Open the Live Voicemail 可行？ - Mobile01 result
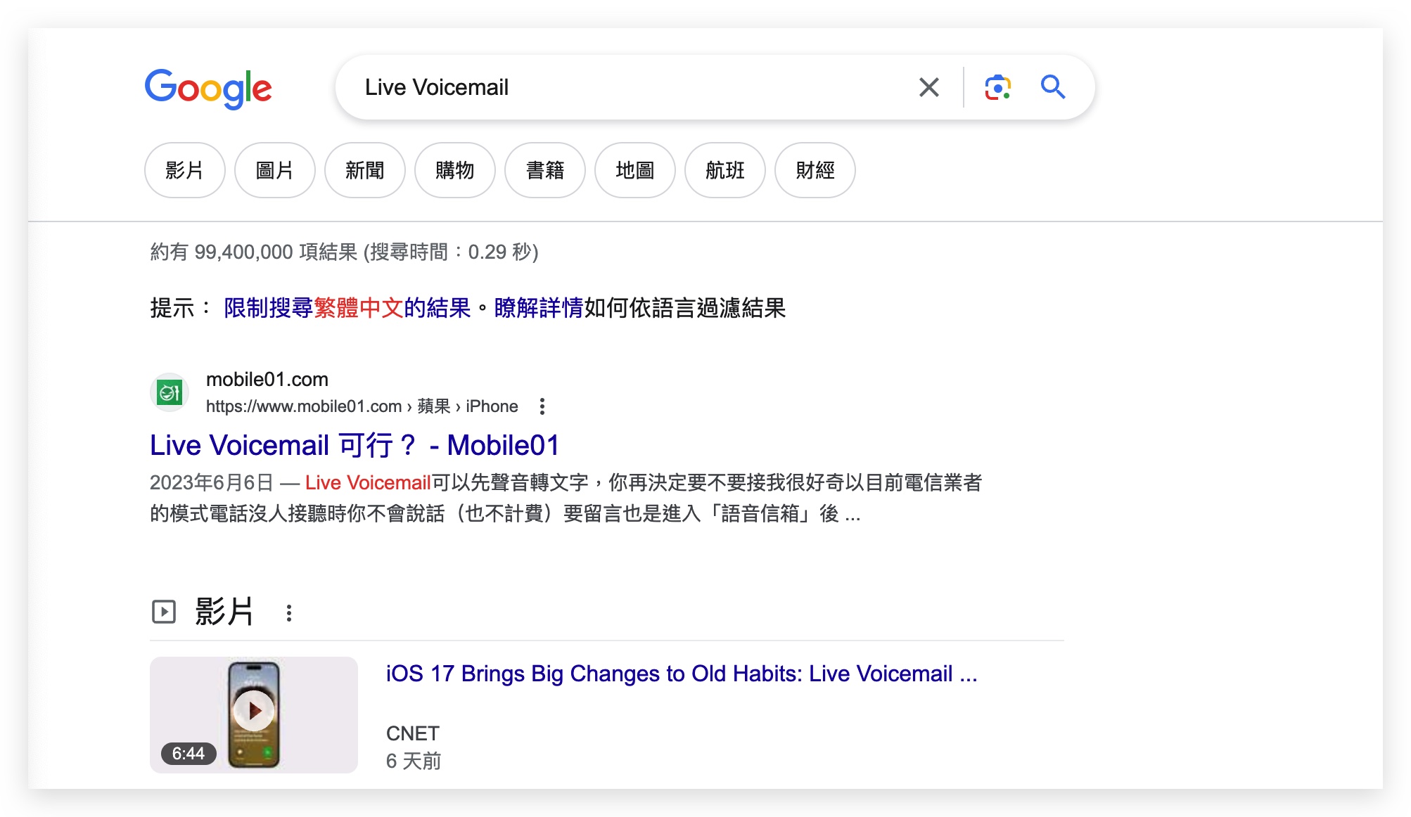Image resolution: width=1411 pixels, height=817 pixels. click(x=355, y=445)
